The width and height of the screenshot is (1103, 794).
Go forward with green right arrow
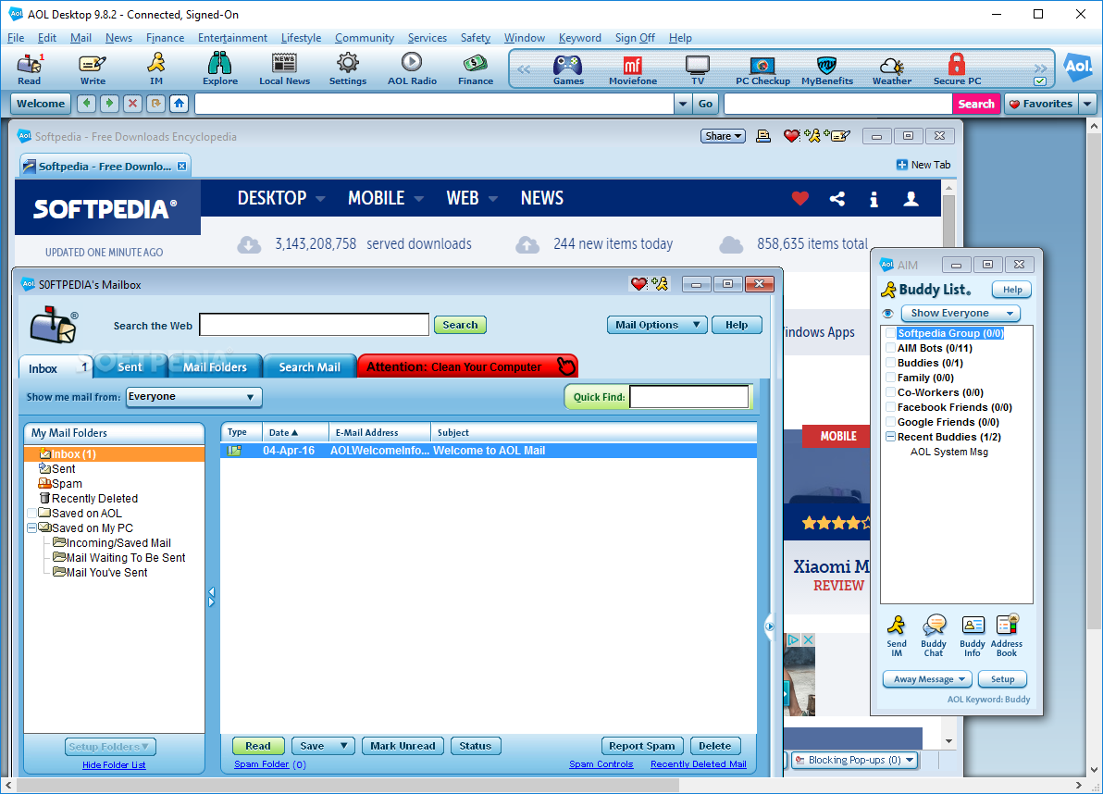pyautogui.click(x=109, y=104)
